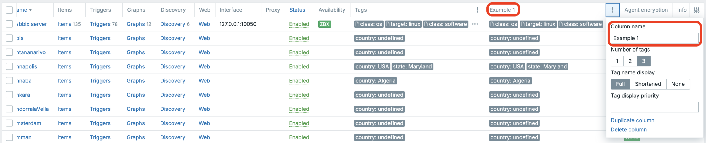Sort the table by Status header

click(x=297, y=10)
